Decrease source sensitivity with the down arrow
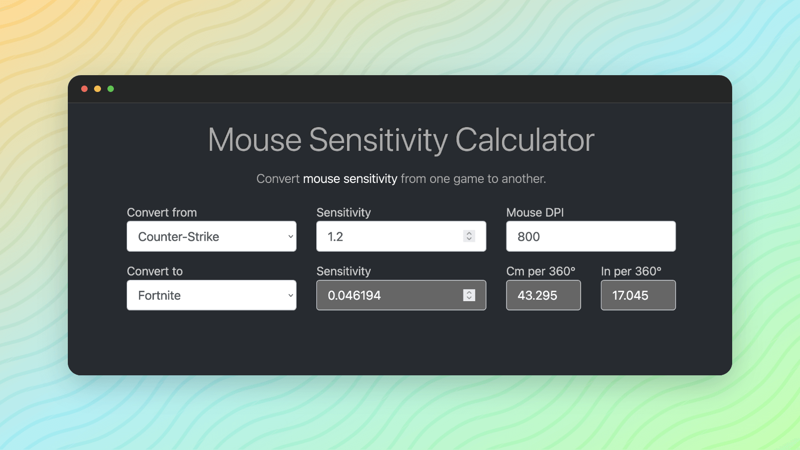The image size is (800, 450). pos(469,239)
